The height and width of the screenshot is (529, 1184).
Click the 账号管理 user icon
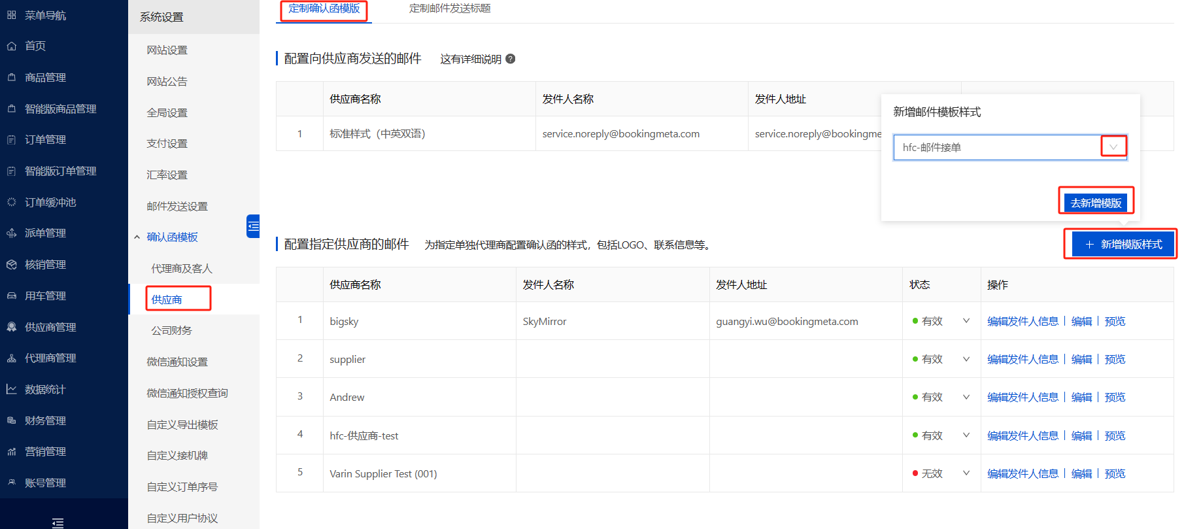point(11,483)
